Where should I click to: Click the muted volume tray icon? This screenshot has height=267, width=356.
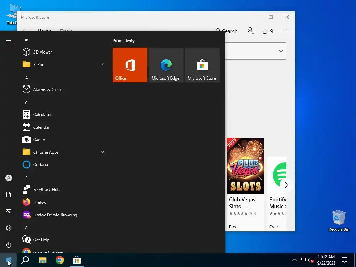coord(311,260)
